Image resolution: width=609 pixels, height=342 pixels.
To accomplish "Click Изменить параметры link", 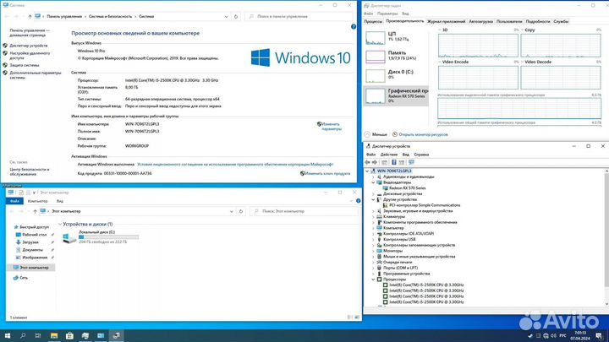I will 331,127.
